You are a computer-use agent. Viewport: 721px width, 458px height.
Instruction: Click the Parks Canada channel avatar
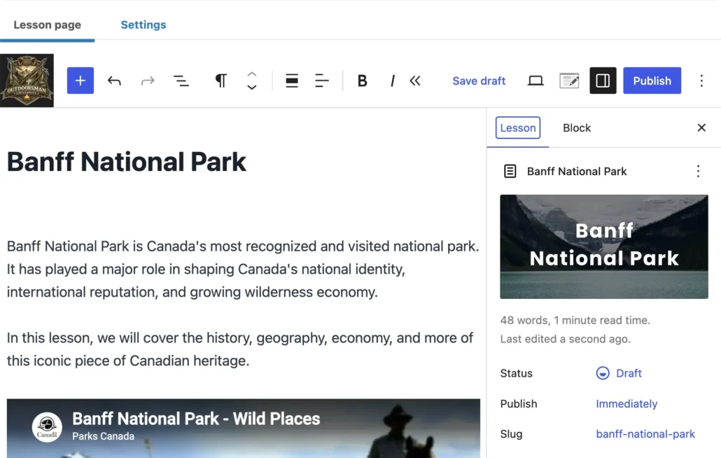click(47, 427)
